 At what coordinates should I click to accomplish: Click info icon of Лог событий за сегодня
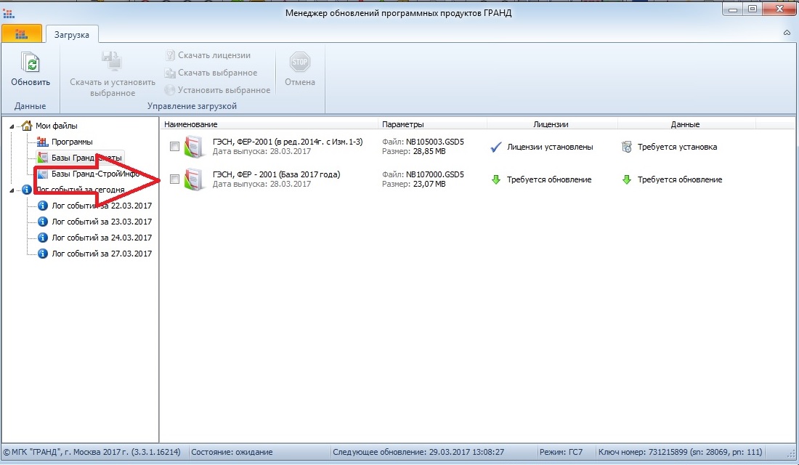[x=26, y=190]
